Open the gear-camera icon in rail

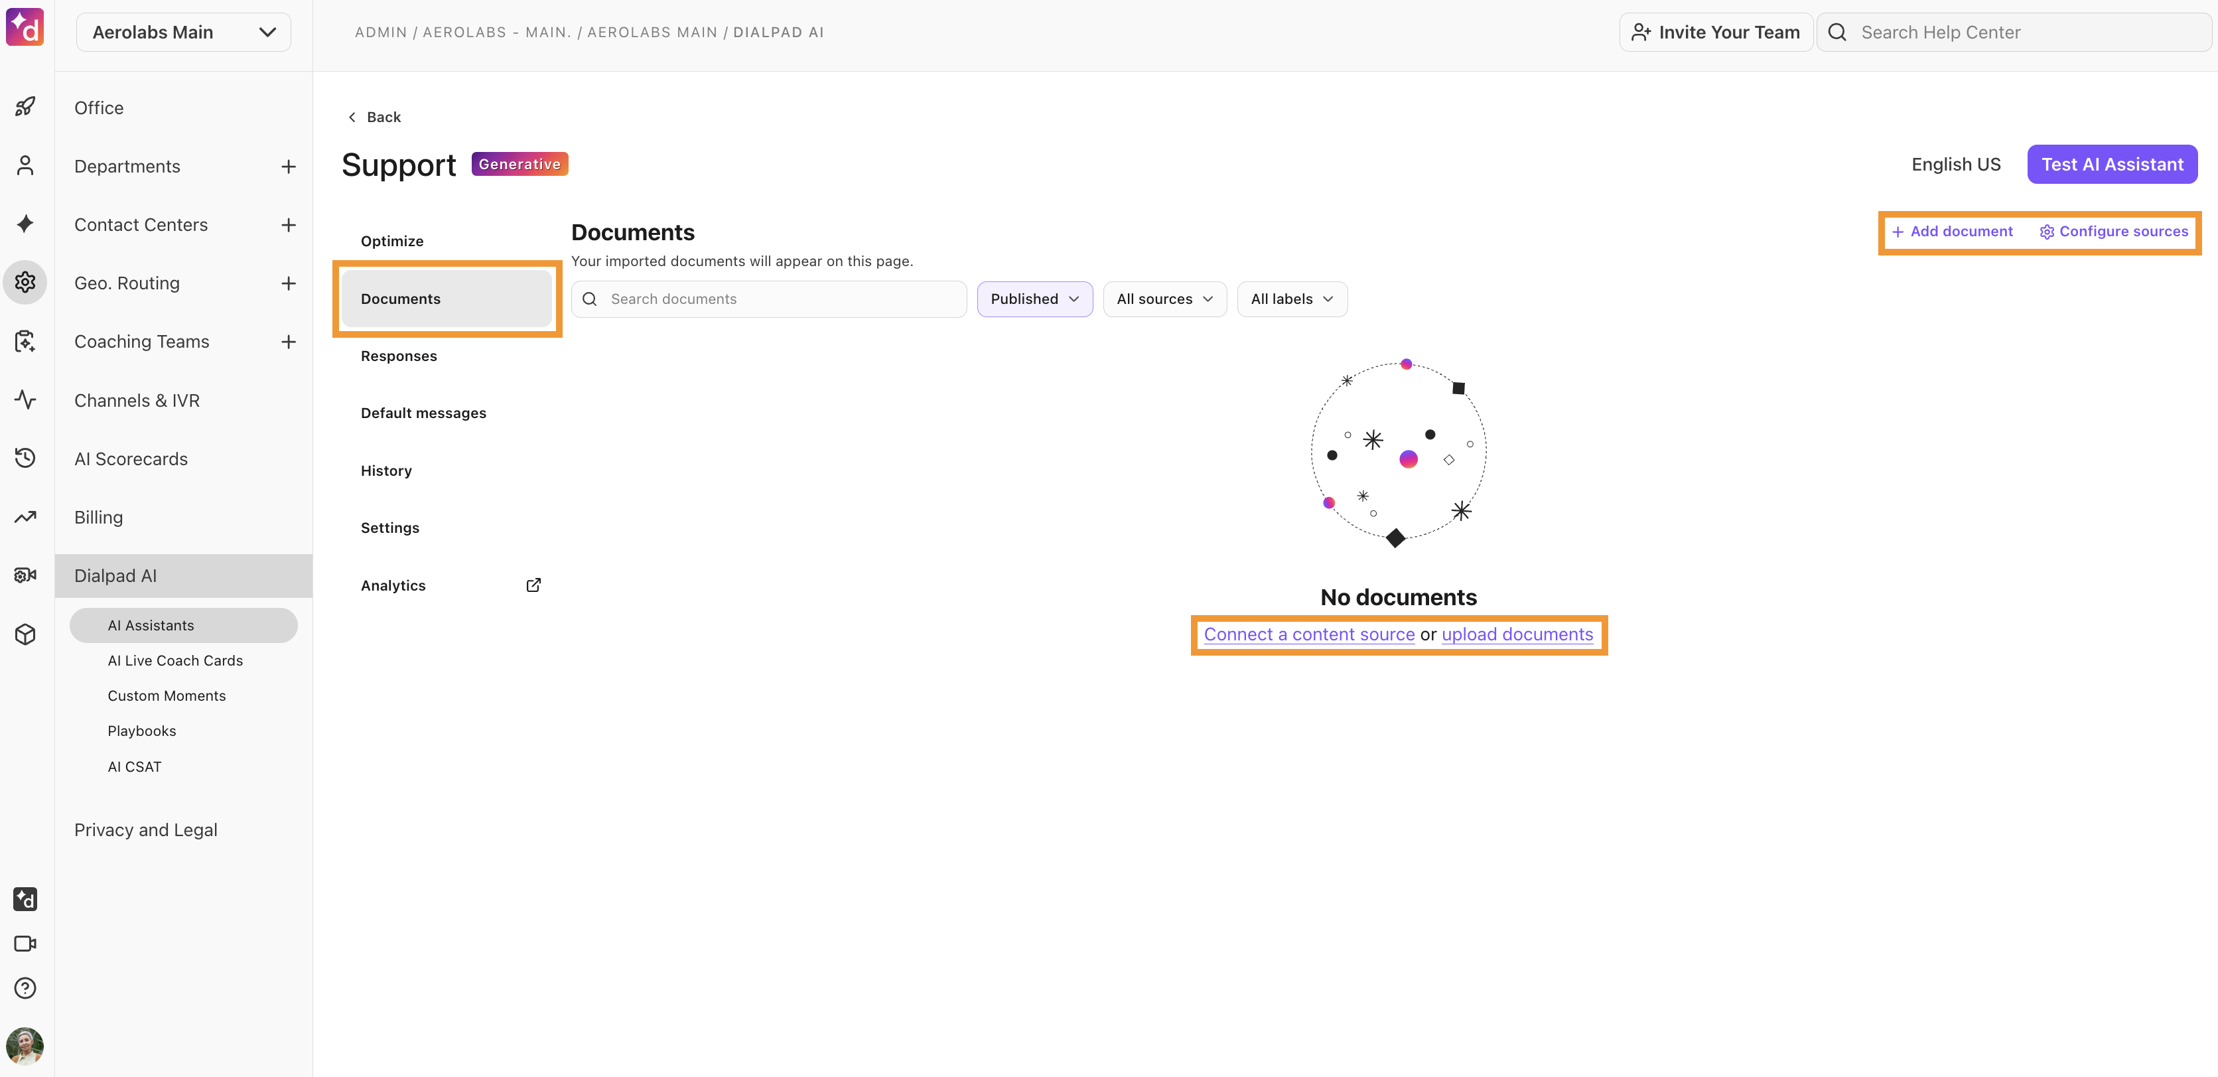coord(25,575)
